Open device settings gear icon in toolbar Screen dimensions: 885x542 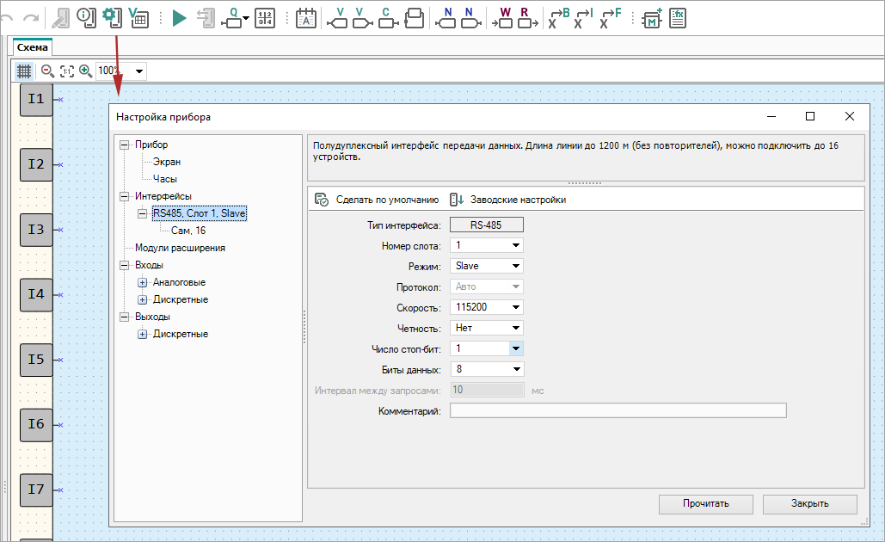110,16
